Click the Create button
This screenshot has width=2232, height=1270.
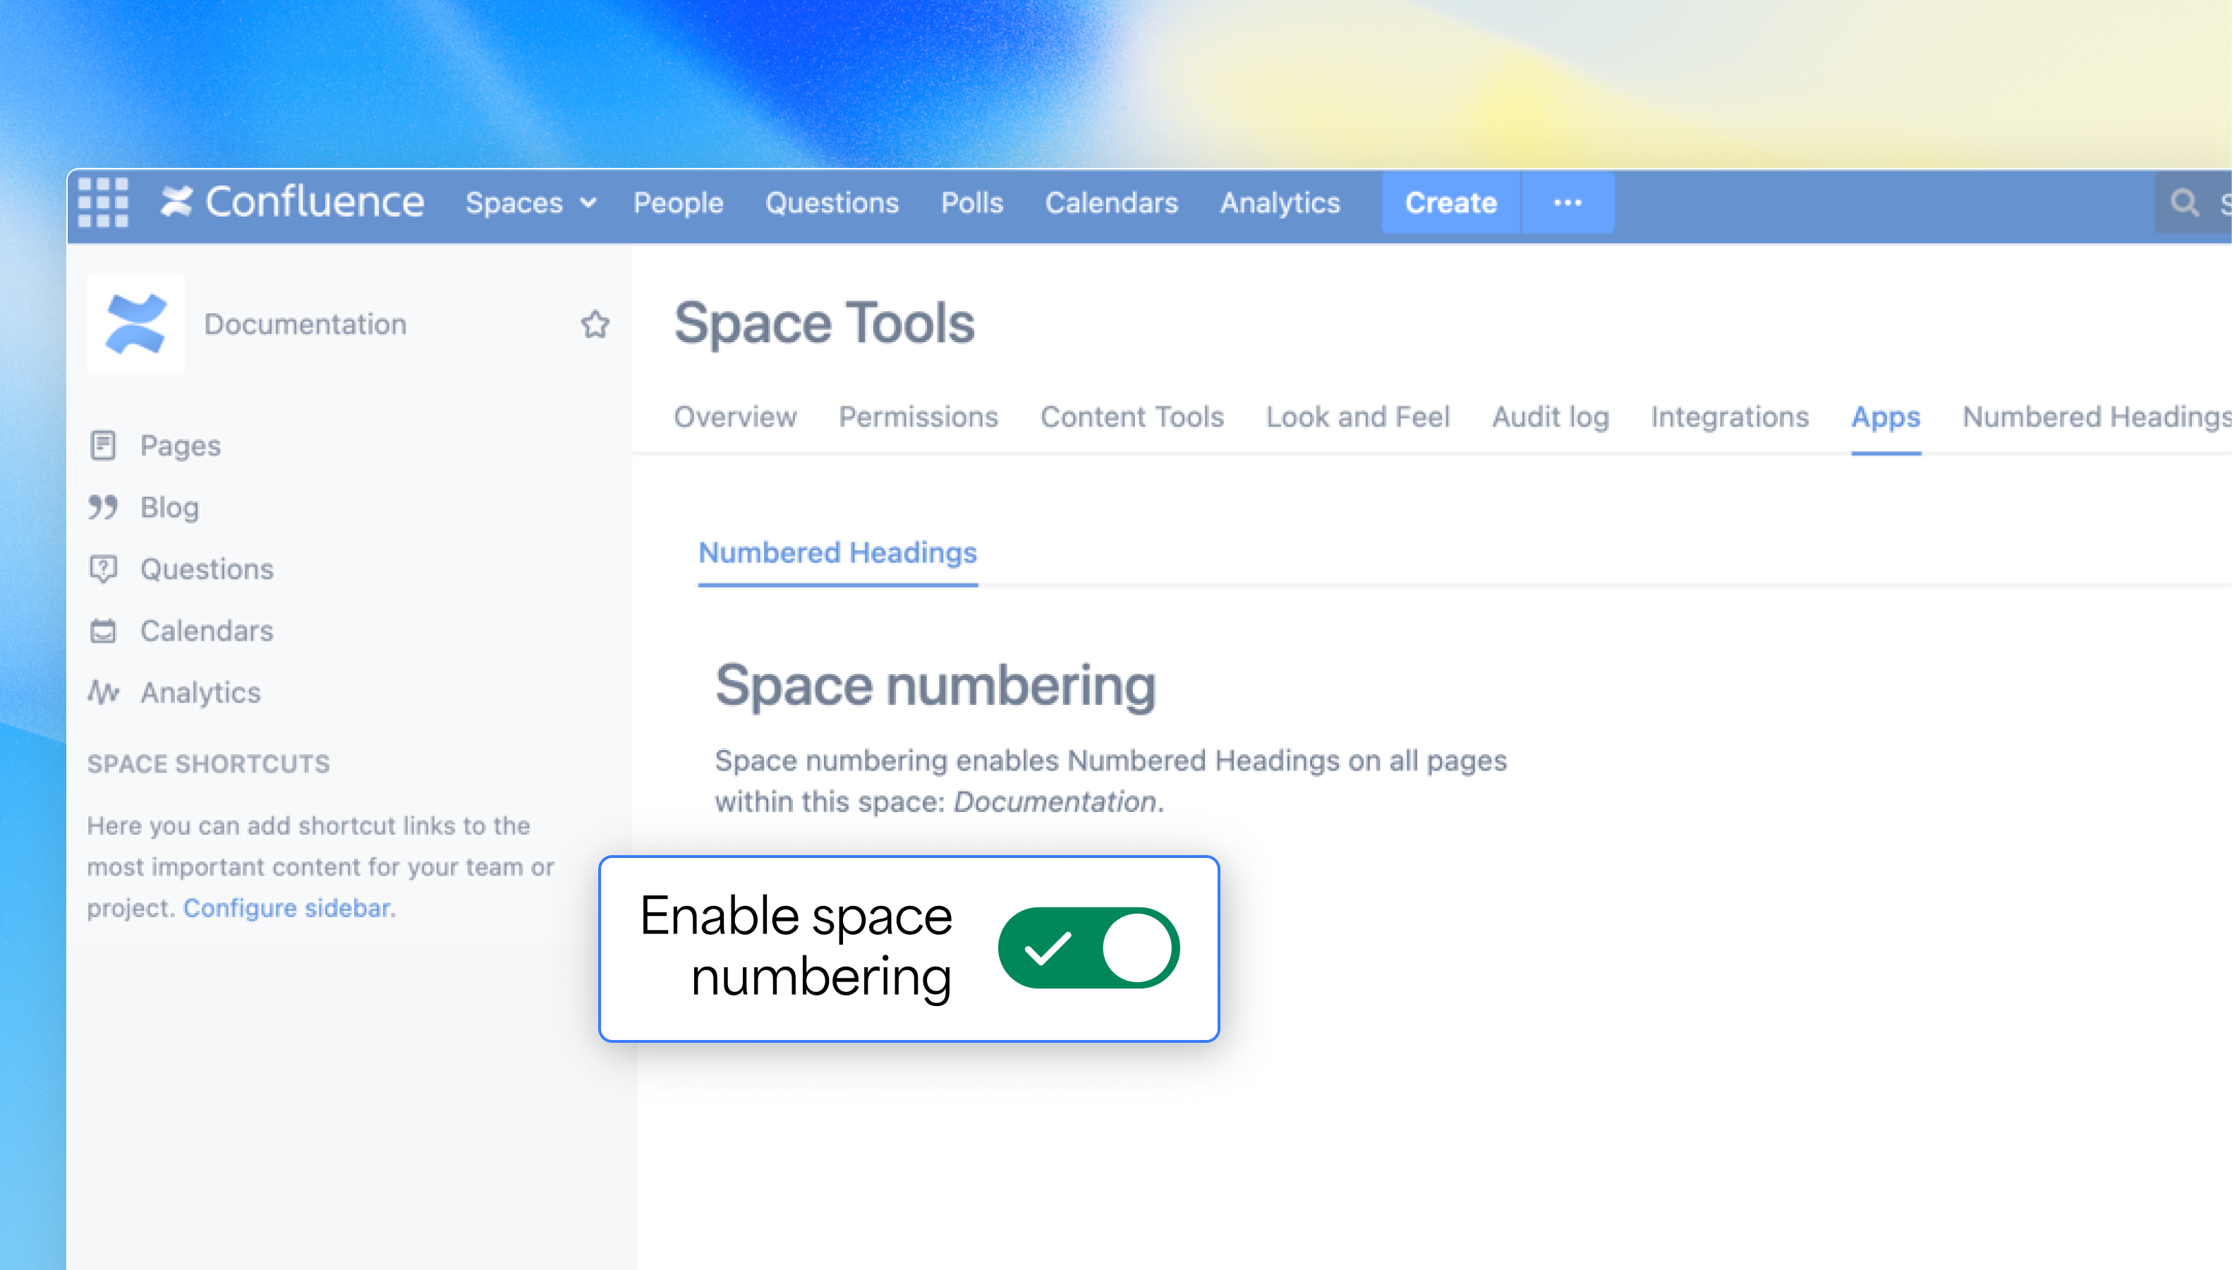(x=1451, y=202)
